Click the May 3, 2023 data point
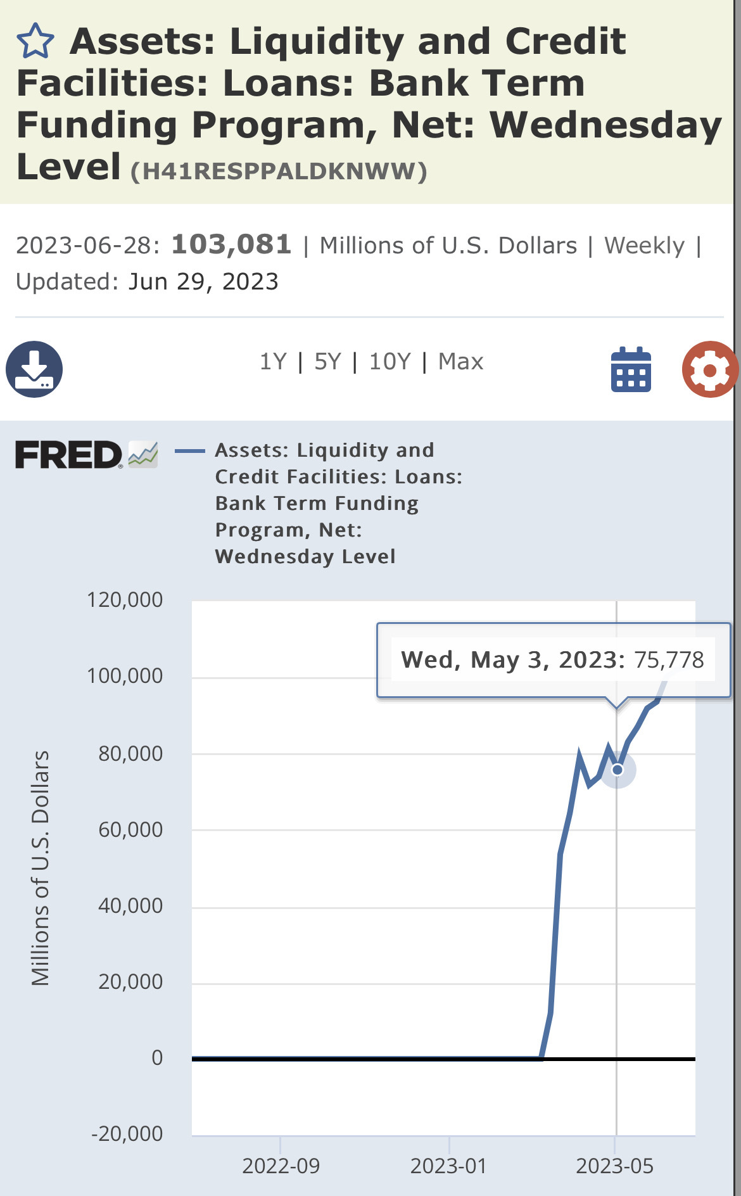The height and width of the screenshot is (1196, 741). pyautogui.click(x=617, y=770)
